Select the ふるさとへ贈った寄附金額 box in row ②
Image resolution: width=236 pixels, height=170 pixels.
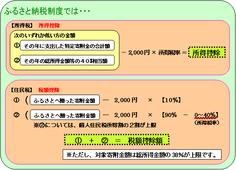pos(65,115)
